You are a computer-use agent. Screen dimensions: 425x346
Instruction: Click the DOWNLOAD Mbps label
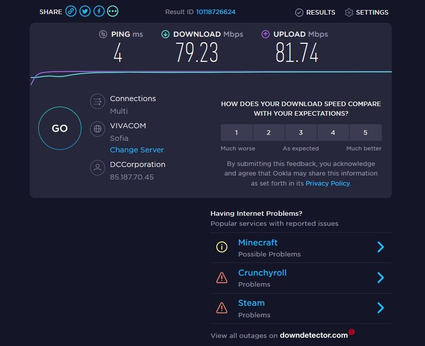(x=208, y=34)
